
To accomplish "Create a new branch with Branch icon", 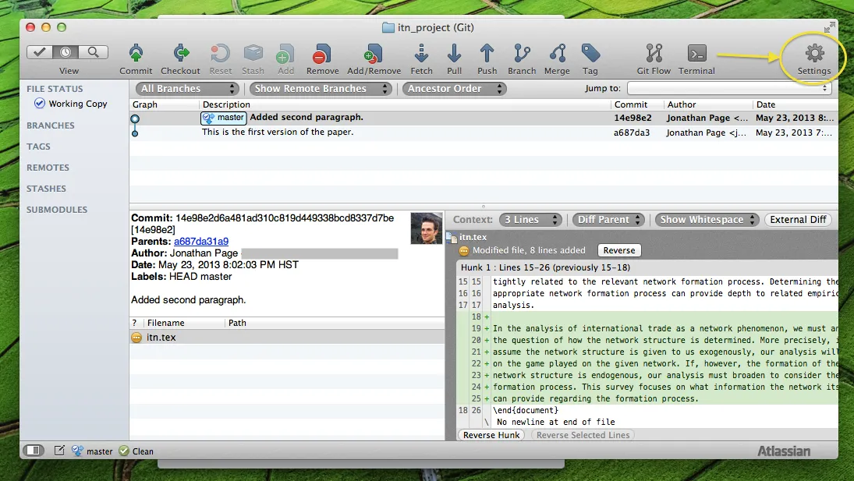I will pos(522,54).
